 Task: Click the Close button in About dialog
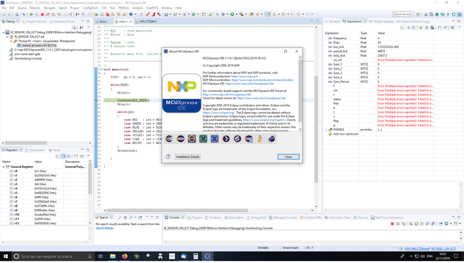[288, 157]
